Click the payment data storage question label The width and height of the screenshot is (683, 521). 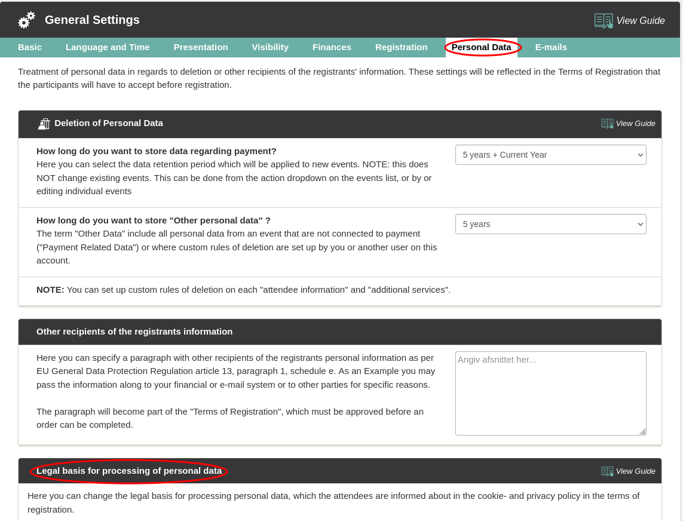[x=157, y=151]
